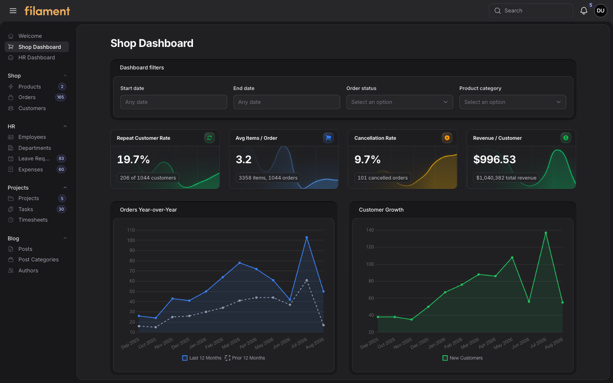This screenshot has height=383, width=613.
Task: Collapse the HR sidebar group
Action: pos(65,126)
